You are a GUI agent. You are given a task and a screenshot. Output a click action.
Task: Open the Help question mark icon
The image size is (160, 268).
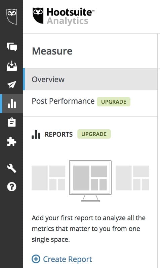(x=12, y=187)
